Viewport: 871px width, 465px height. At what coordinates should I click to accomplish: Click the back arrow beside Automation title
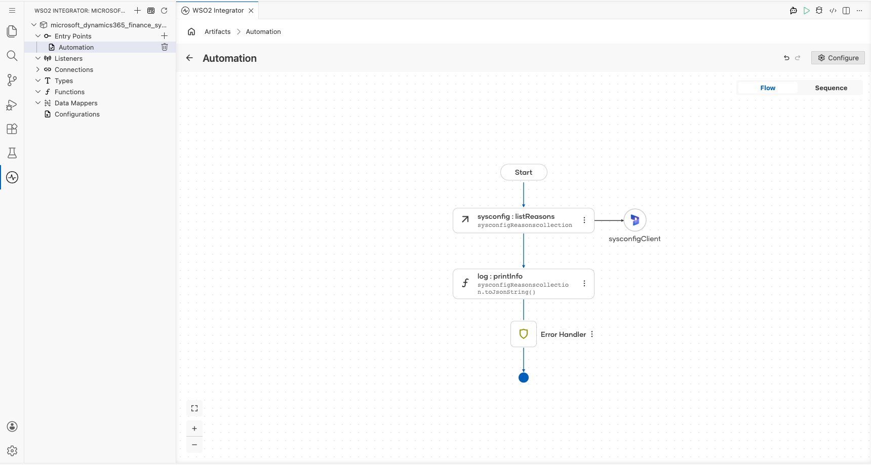(189, 58)
